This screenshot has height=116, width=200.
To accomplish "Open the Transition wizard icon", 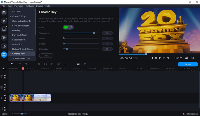I will click(x=78, y=64).
